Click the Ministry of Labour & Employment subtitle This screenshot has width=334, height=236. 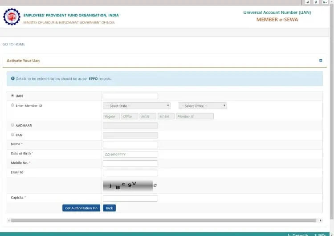pyautogui.click(x=69, y=23)
